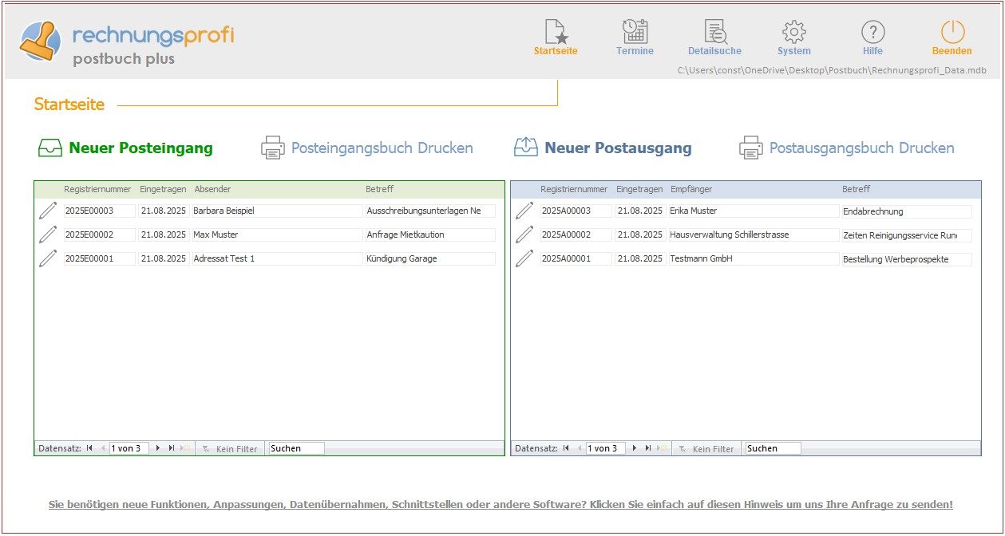Click the inbox tray icon beside Neuer Posteingang

tap(49, 148)
